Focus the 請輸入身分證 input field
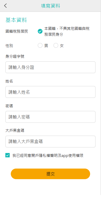This screenshot has height=219, width=101. point(50,67)
